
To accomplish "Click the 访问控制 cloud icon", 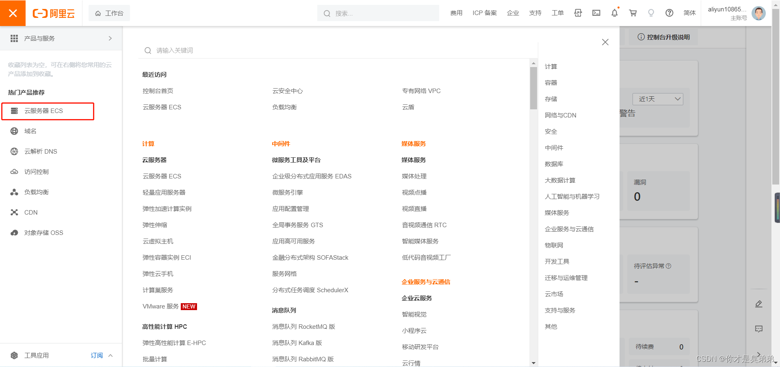I will (14, 172).
